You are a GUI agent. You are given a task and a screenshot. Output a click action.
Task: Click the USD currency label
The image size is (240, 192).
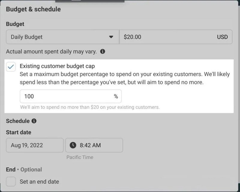coord(223,37)
